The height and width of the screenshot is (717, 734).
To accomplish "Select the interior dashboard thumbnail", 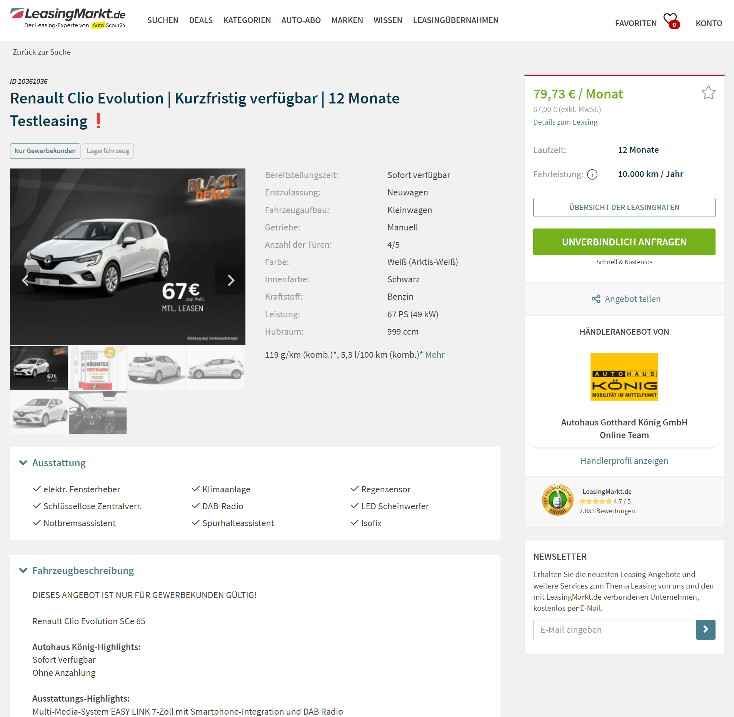I will coord(98,412).
